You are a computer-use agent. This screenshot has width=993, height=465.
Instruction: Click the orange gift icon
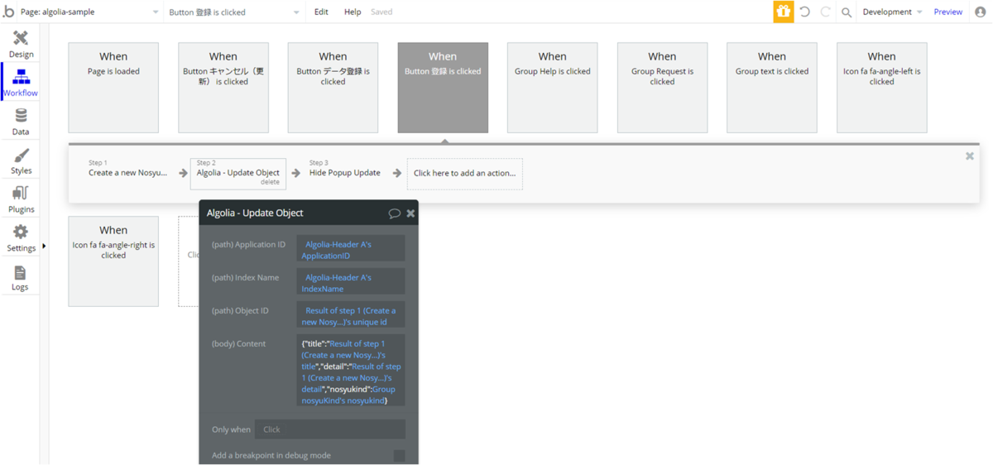pos(784,12)
